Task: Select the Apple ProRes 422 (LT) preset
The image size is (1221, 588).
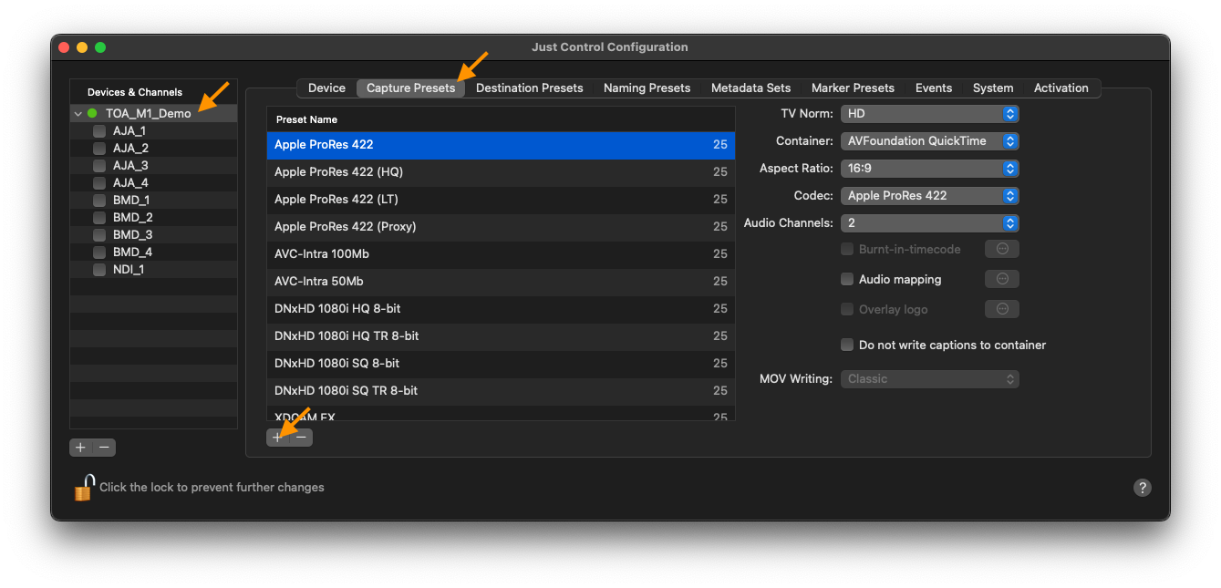Action: (x=501, y=200)
